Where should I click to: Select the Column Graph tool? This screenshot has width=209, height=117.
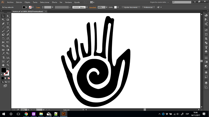click(x=8, y=58)
